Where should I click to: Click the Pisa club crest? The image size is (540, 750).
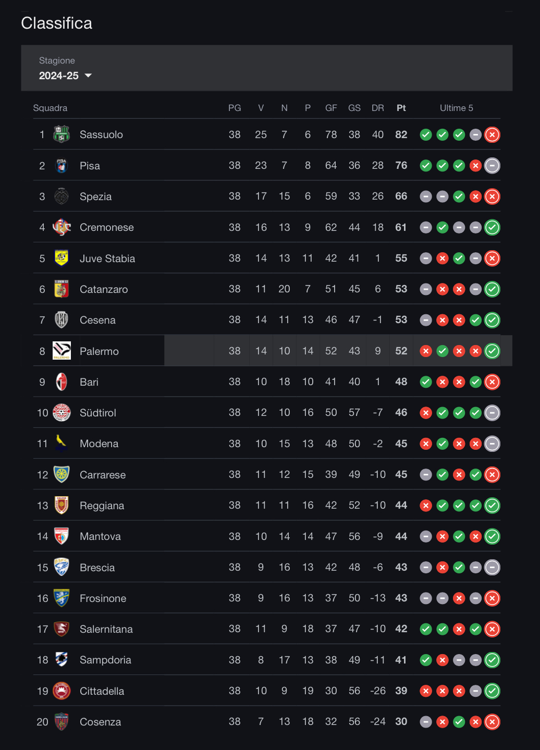click(62, 166)
